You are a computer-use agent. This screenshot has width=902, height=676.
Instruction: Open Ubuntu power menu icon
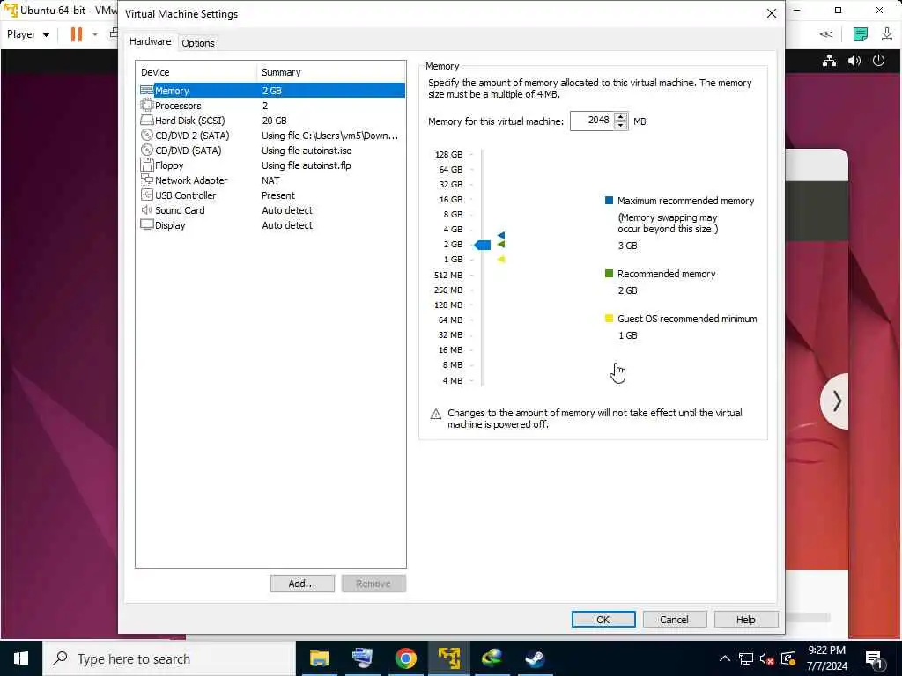pyautogui.click(x=878, y=61)
